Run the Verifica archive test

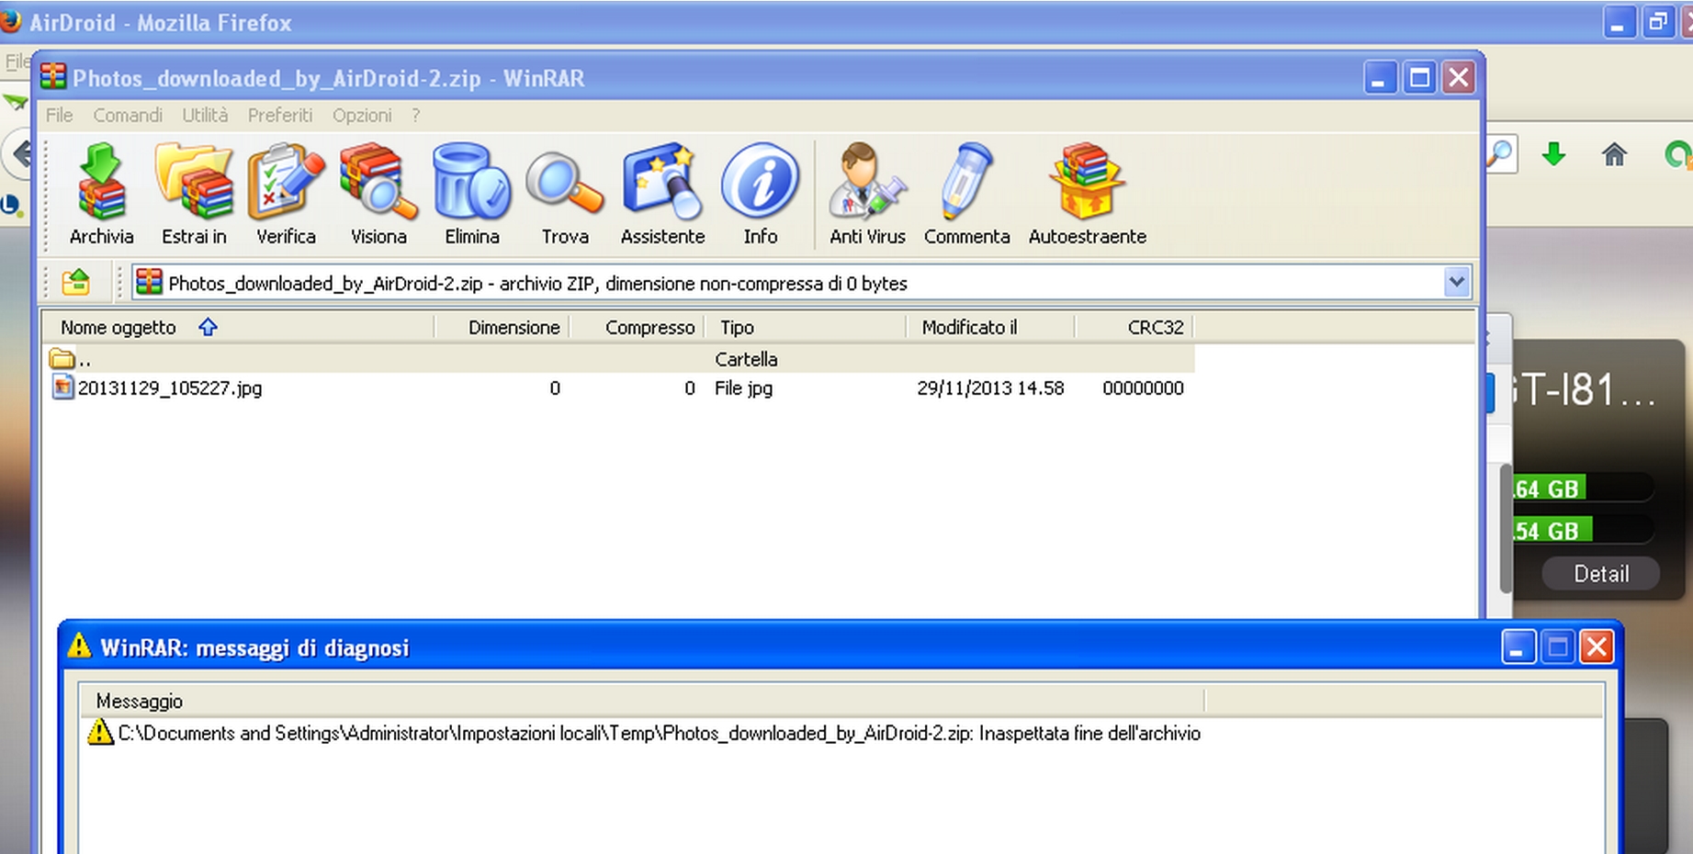pyautogui.click(x=286, y=195)
